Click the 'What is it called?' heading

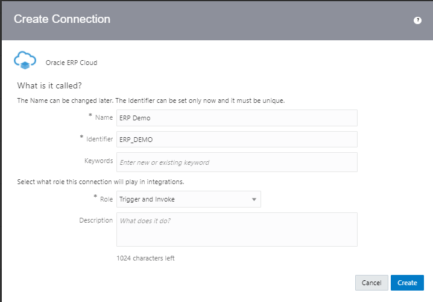tap(49, 85)
